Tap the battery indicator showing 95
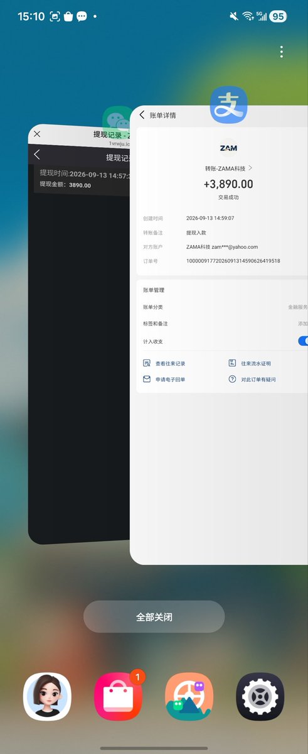The image size is (308, 754). 278,17
